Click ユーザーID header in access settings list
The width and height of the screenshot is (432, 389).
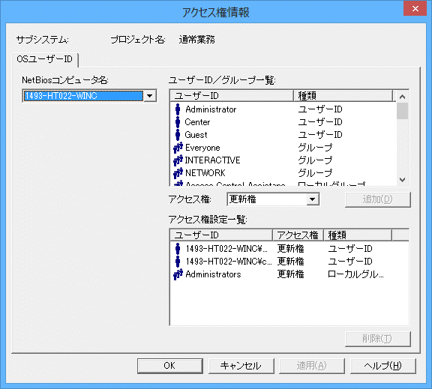[221, 235]
